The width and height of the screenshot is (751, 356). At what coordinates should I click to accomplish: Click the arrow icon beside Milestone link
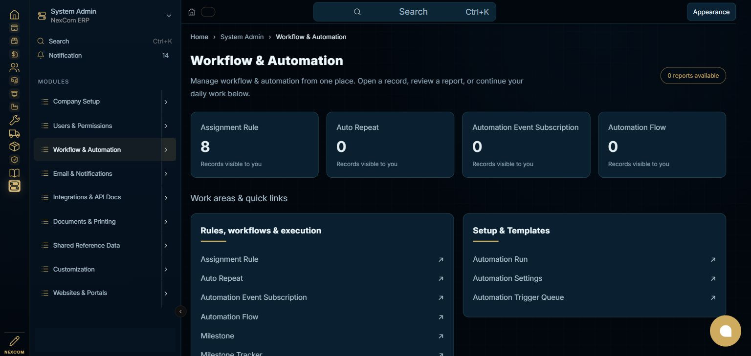click(441, 336)
